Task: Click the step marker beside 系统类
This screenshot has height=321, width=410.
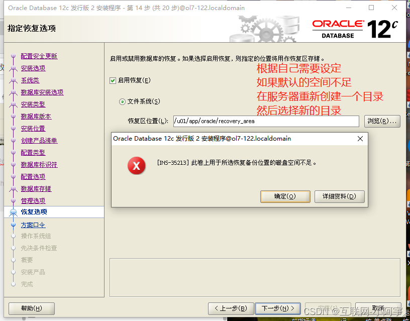Action: coord(14,80)
